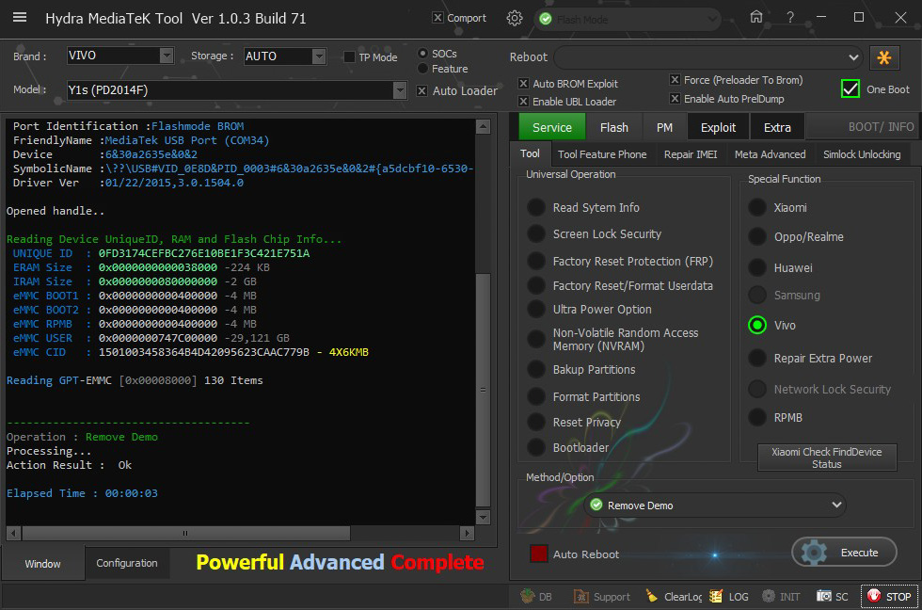Choose RPMB special function
Viewport: 922px width, 610px height.
click(x=757, y=417)
